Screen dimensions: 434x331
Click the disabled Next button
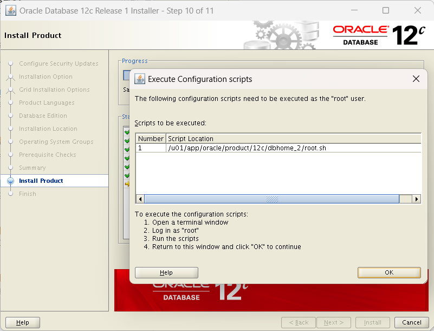pos(334,322)
